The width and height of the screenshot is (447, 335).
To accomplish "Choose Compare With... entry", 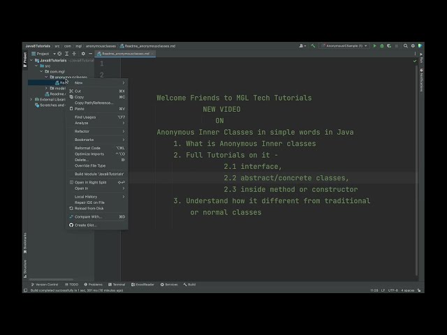I will tap(97, 217).
